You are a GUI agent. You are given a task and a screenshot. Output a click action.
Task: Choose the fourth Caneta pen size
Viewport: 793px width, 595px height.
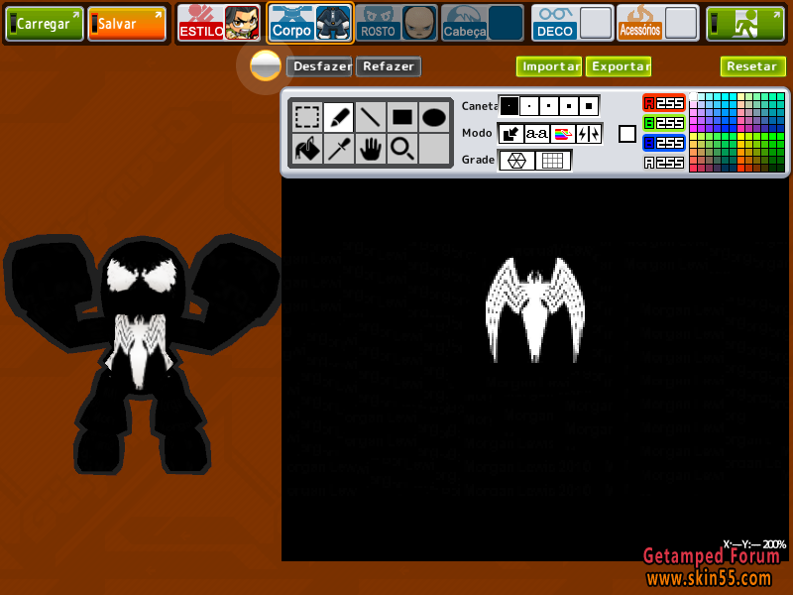pyautogui.click(x=568, y=106)
